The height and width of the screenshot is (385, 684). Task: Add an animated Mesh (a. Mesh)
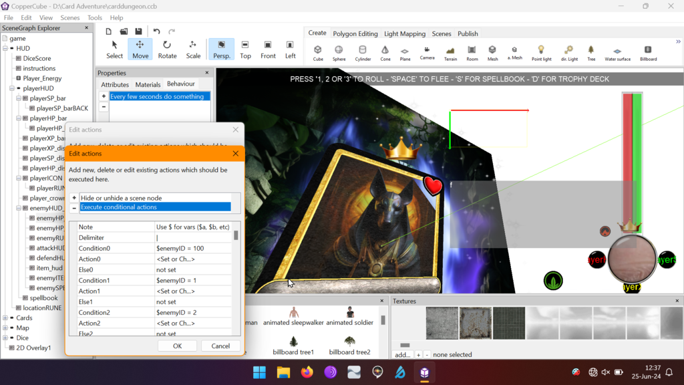point(515,53)
